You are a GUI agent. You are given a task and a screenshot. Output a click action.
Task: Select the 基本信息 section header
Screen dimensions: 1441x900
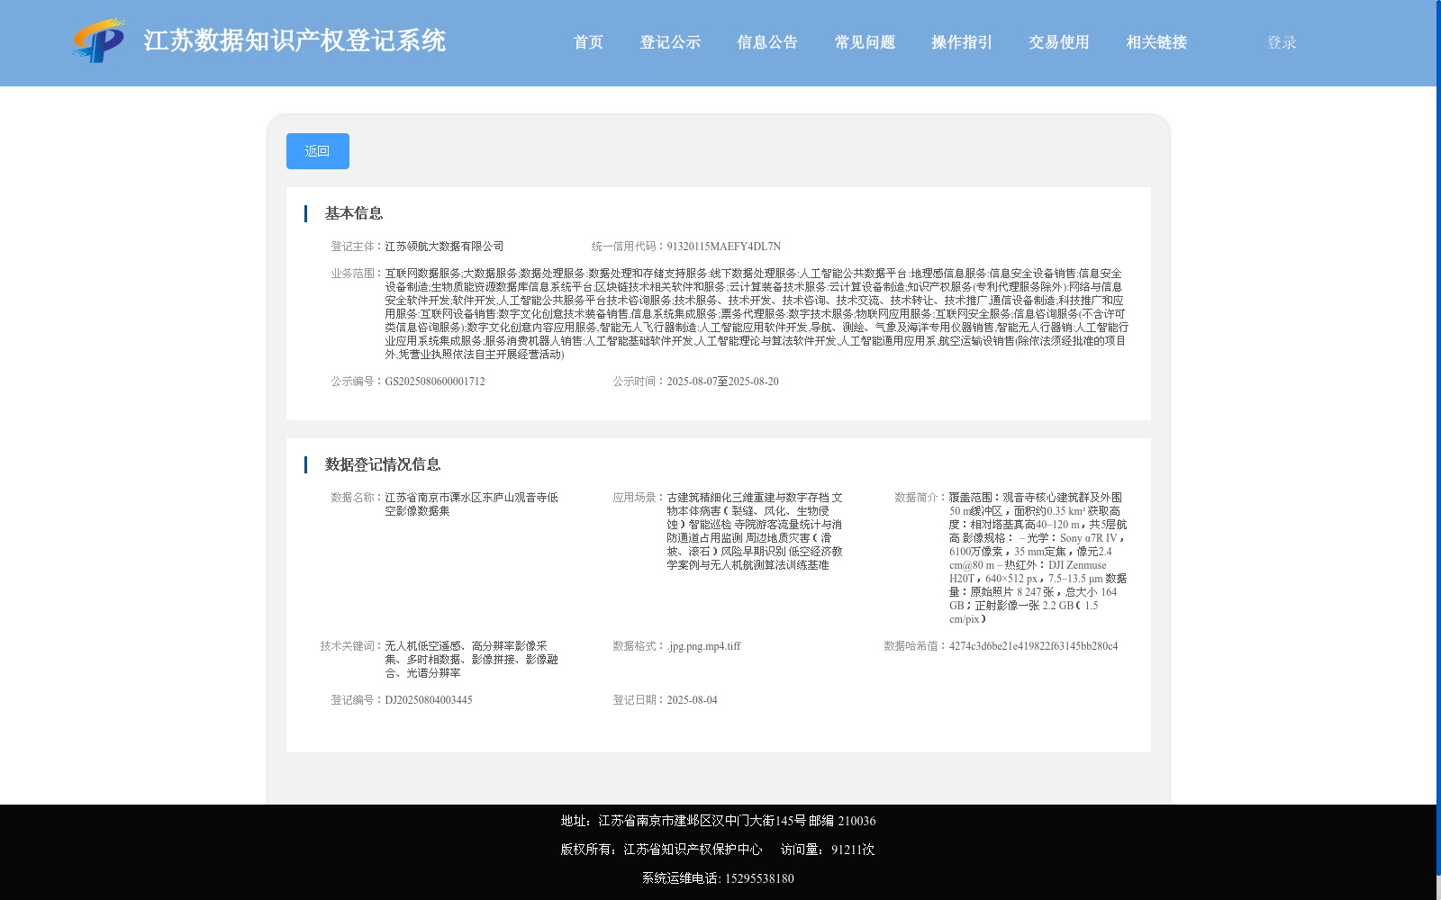click(353, 213)
